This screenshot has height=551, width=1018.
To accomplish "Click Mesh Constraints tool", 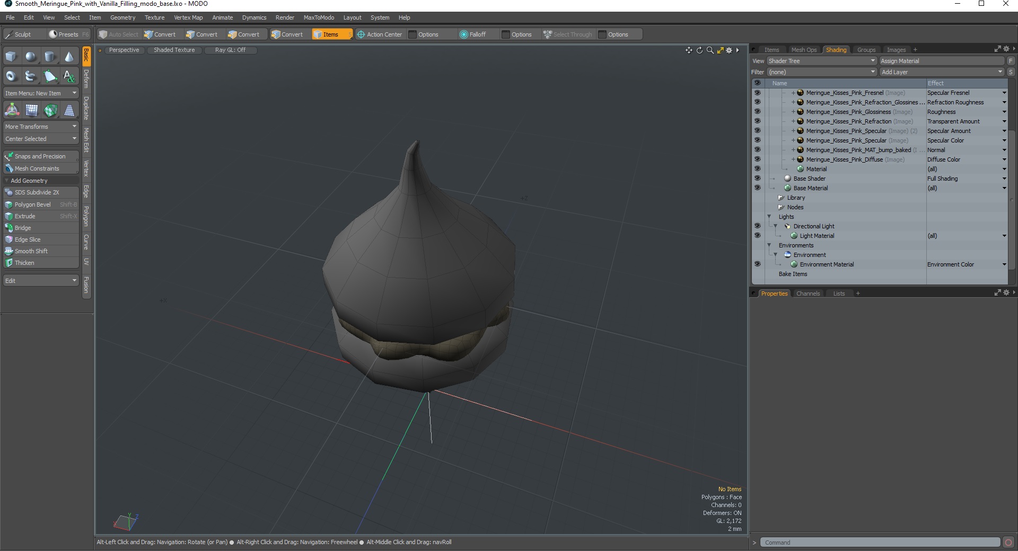I will pyautogui.click(x=41, y=168).
